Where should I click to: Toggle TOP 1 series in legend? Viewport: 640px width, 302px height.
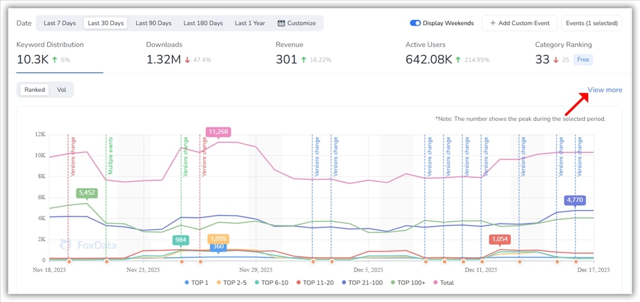pyautogui.click(x=196, y=282)
